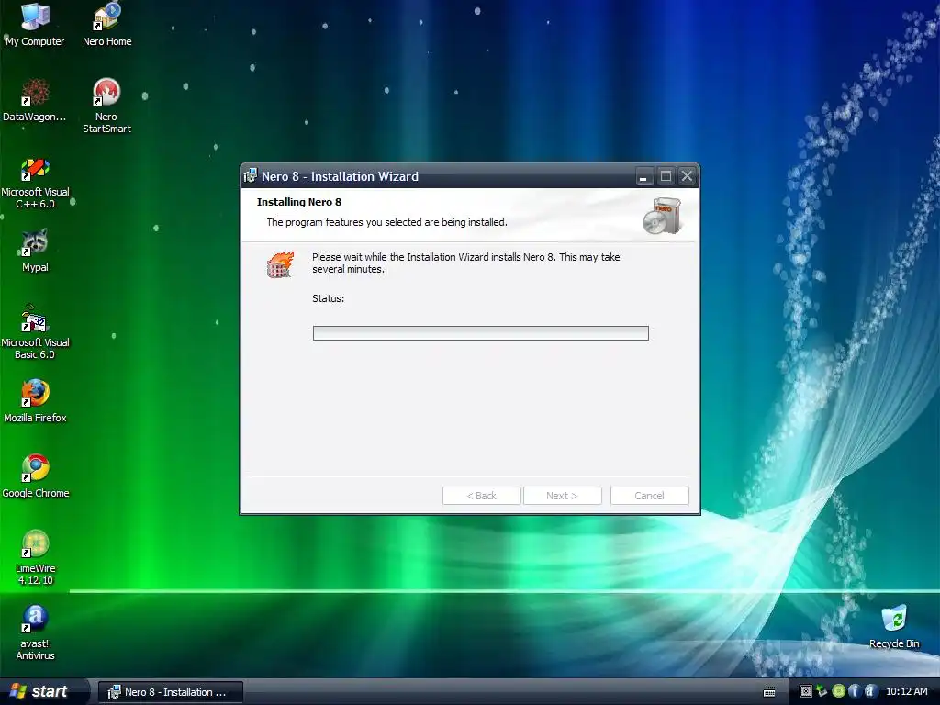Click the 10:12 AM clock
This screenshot has width=940, height=705.
pyautogui.click(x=906, y=691)
